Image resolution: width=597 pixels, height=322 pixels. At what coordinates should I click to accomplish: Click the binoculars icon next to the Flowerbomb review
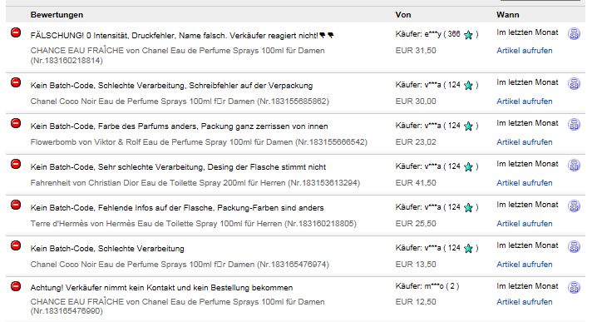[x=575, y=124]
